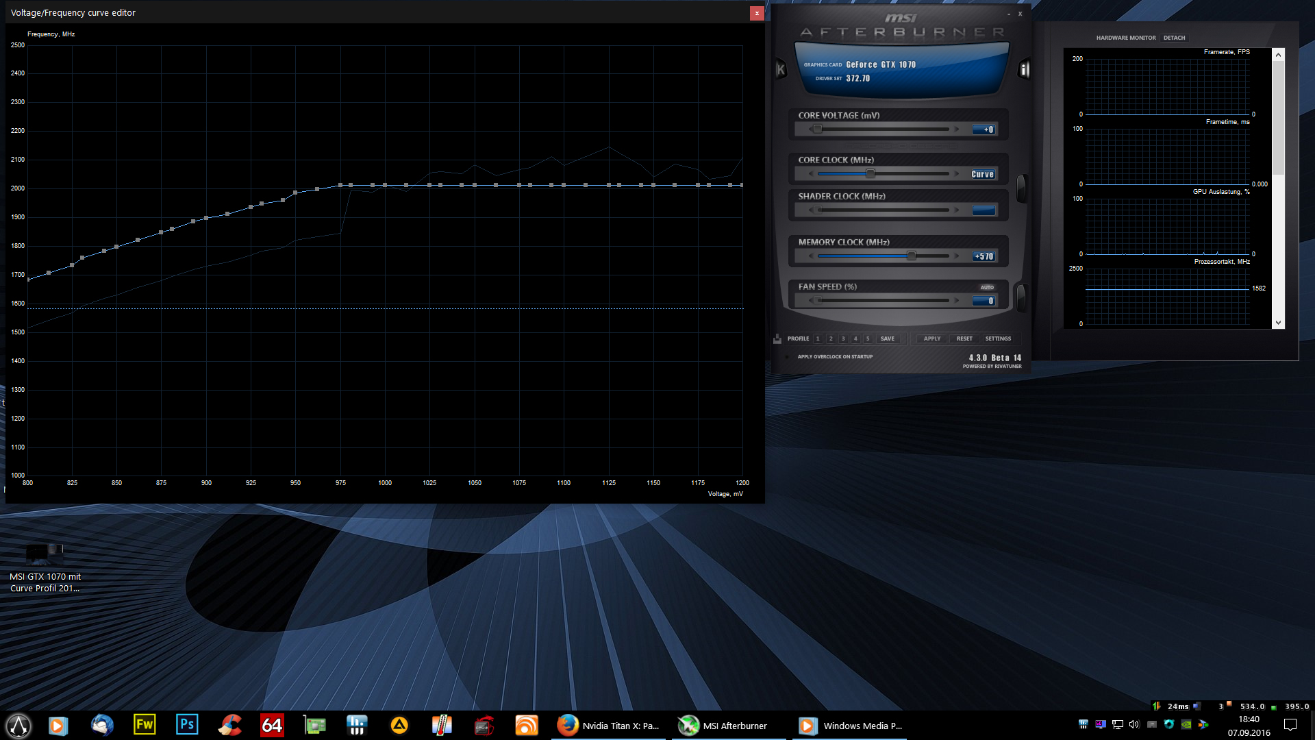Open Photoshop from the taskbar
The height and width of the screenshot is (740, 1315).
click(x=187, y=725)
